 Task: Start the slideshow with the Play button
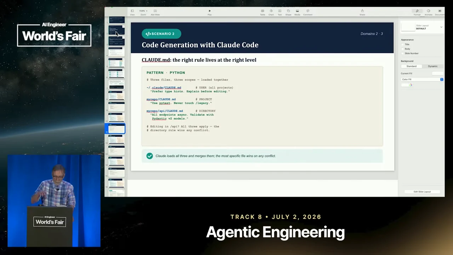click(210, 12)
